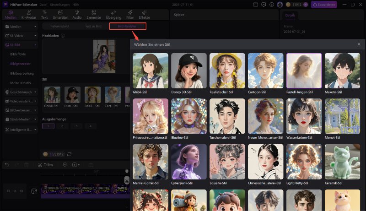Open the Datei menu
366x211 pixels.
43,5
